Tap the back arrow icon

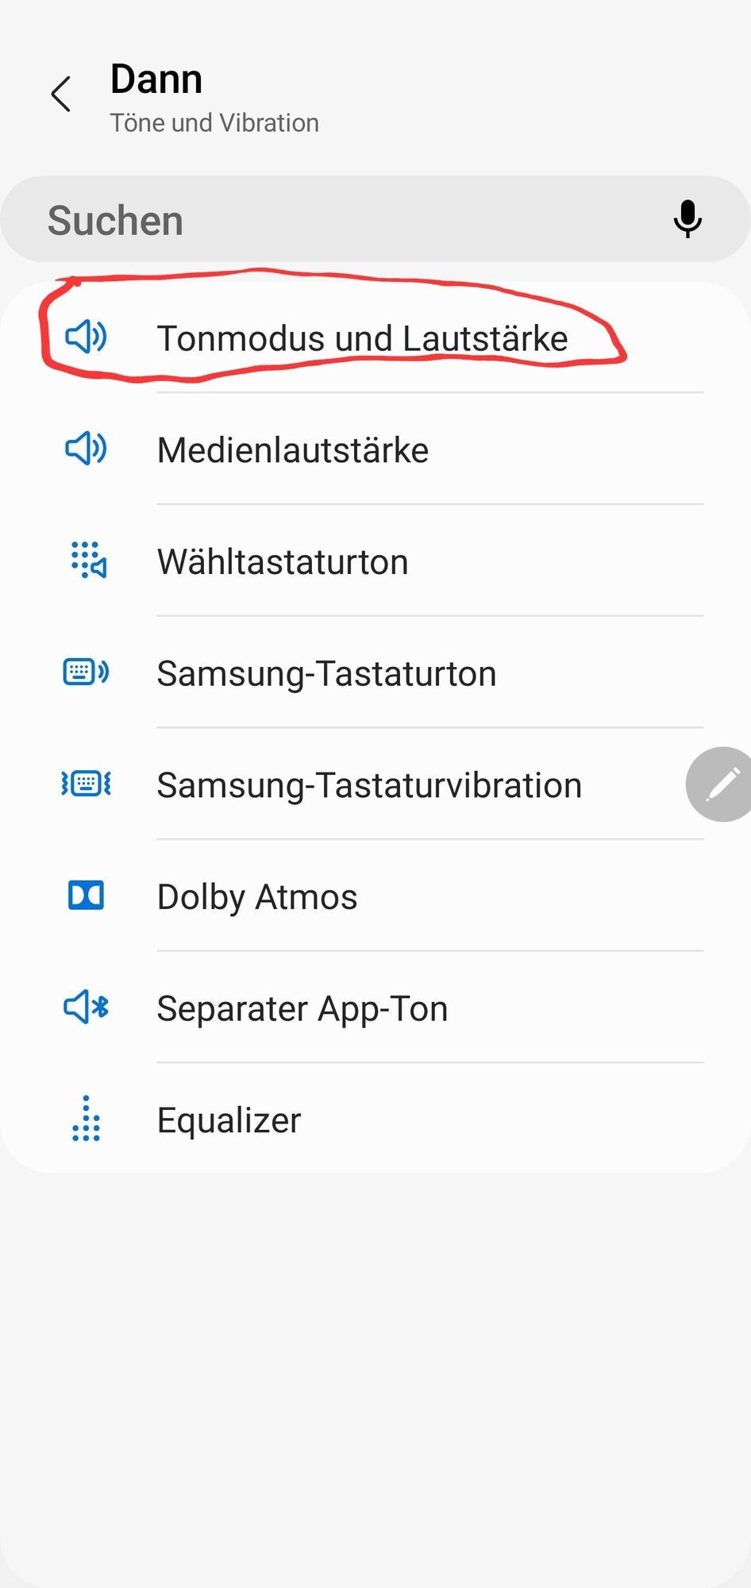coord(61,94)
